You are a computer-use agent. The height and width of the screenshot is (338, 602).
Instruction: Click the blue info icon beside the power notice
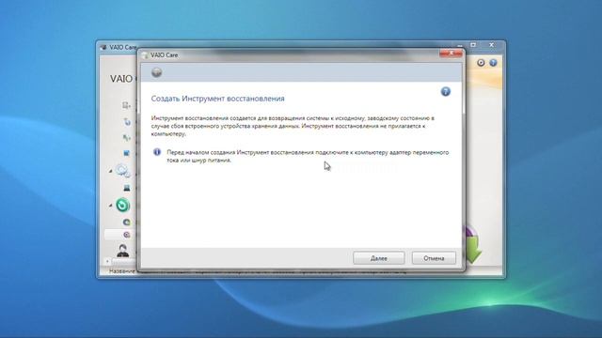point(157,152)
